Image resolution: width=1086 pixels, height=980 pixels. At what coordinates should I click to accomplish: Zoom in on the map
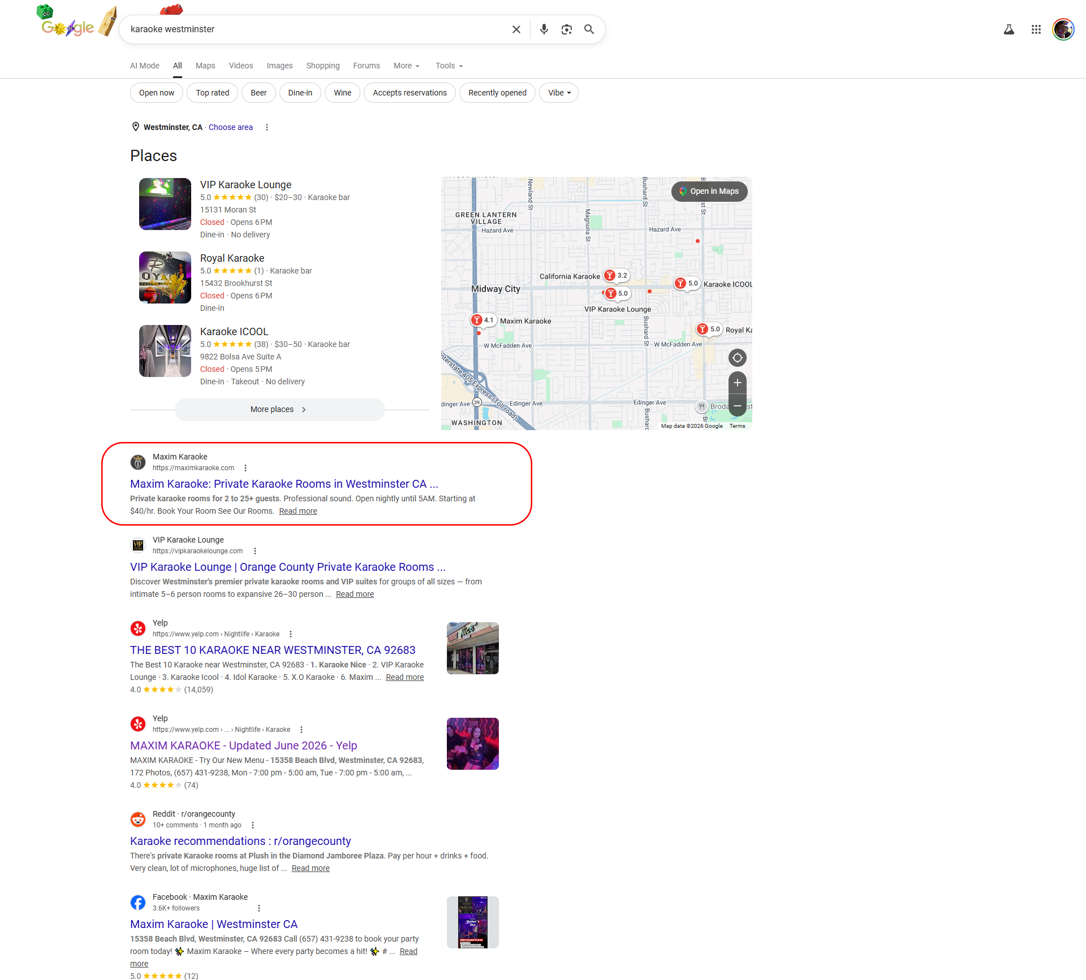pyautogui.click(x=737, y=383)
